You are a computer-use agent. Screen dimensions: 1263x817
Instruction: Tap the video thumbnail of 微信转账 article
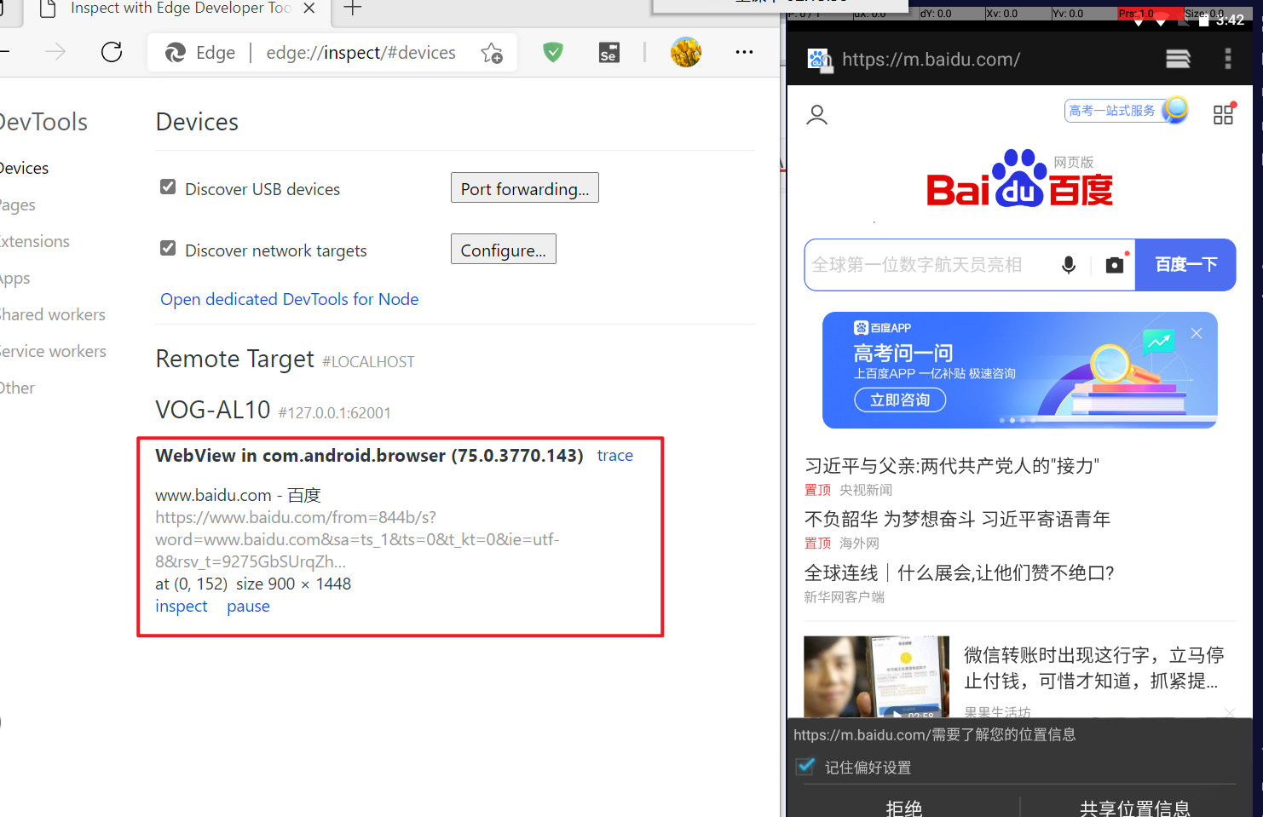click(x=877, y=676)
